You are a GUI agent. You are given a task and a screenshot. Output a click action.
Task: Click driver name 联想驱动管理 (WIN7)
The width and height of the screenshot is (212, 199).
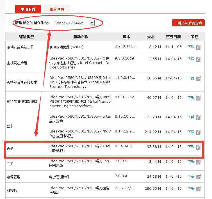coord(66,47)
